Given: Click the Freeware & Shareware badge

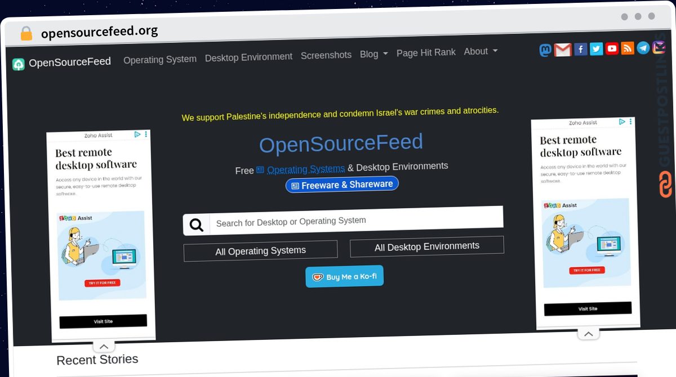Looking at the screenshot, I should coord(342,185).
